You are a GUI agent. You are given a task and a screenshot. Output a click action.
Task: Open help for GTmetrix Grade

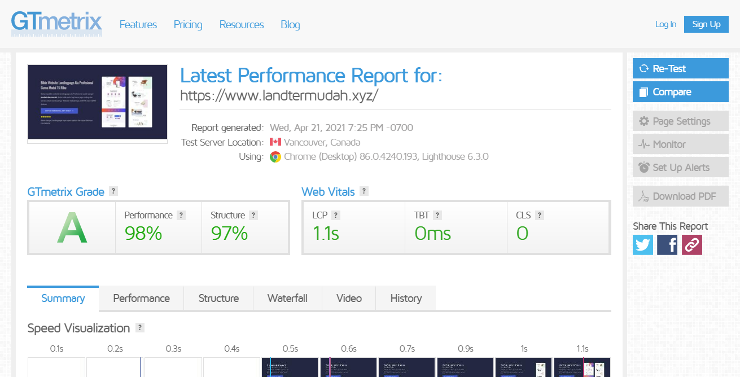click(113, 191)
